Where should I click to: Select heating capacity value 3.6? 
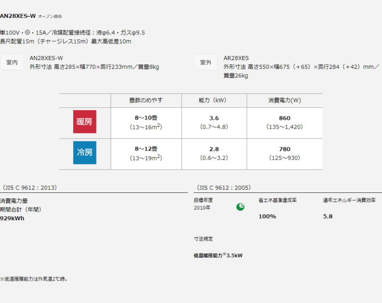[214, 118]
